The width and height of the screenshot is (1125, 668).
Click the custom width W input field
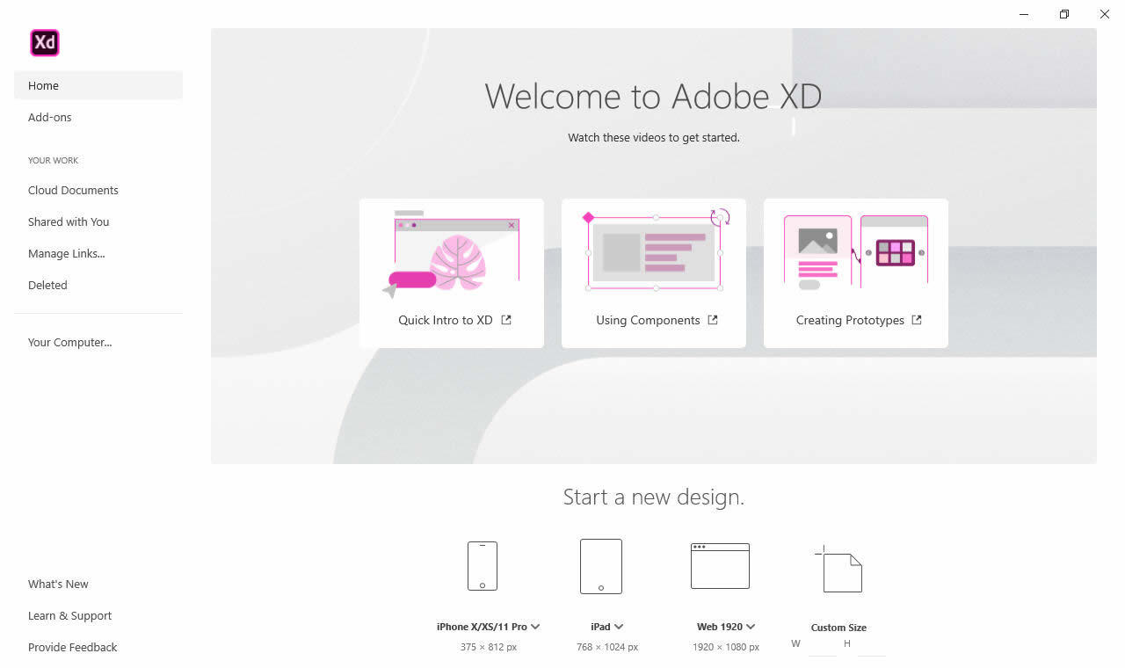[x=823, y=645]
